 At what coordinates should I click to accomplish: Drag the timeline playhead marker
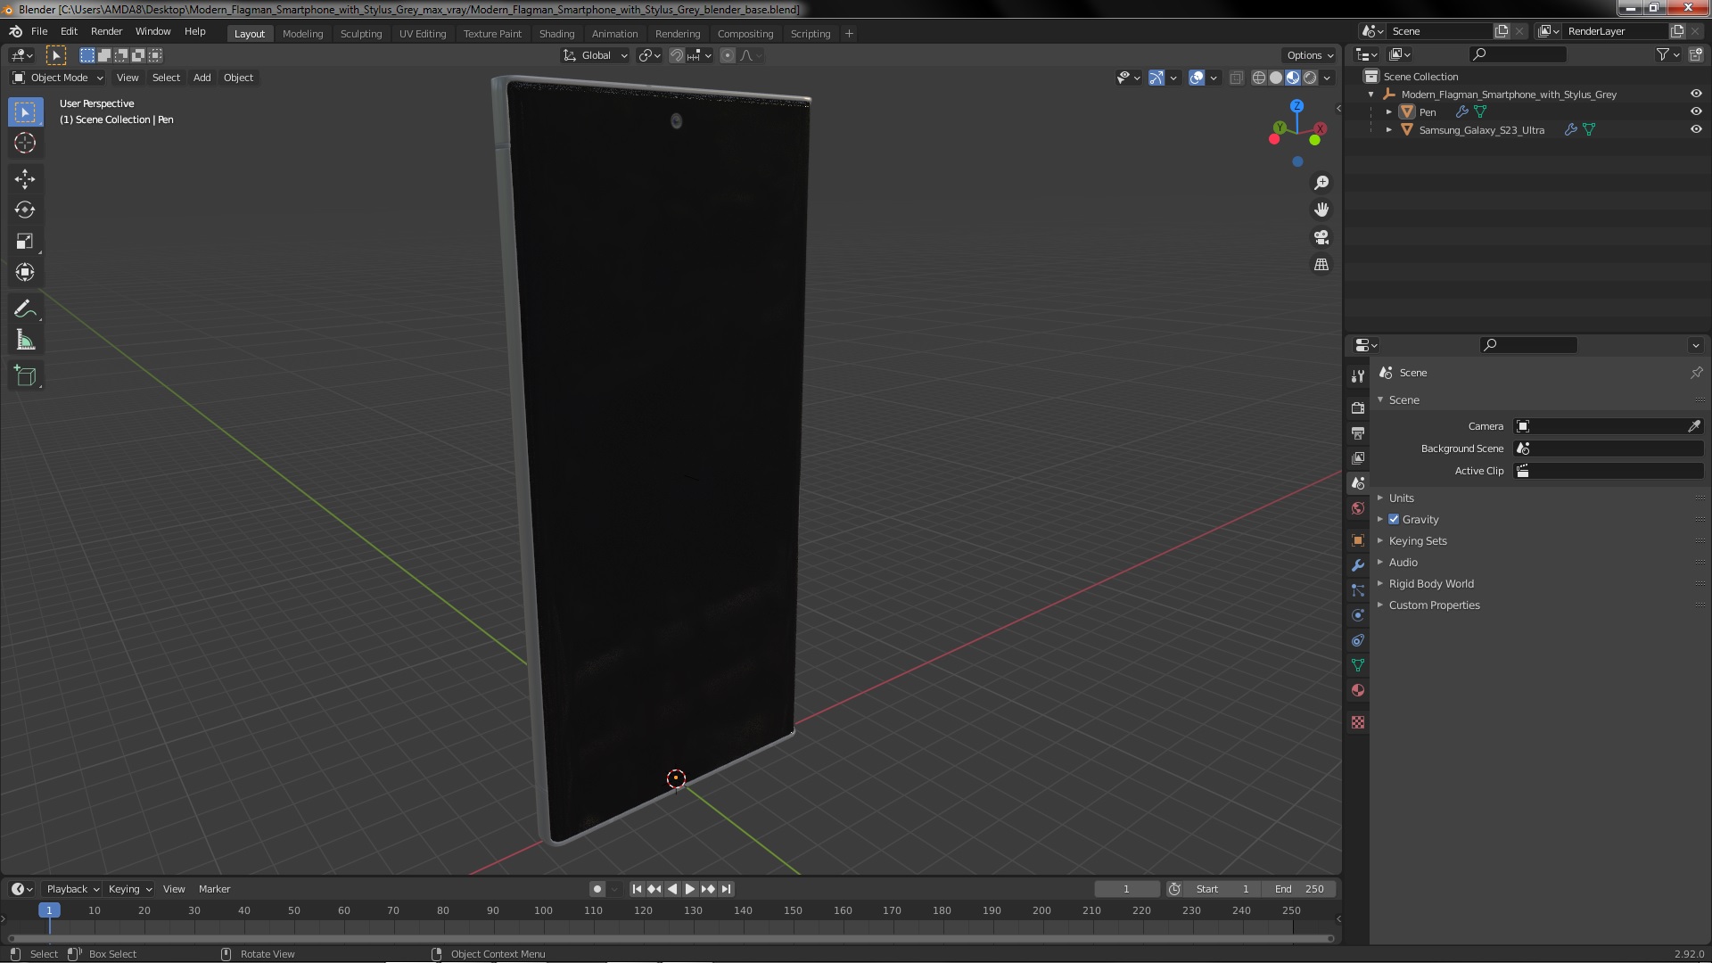pyautogui.click(x=48, y=909)
